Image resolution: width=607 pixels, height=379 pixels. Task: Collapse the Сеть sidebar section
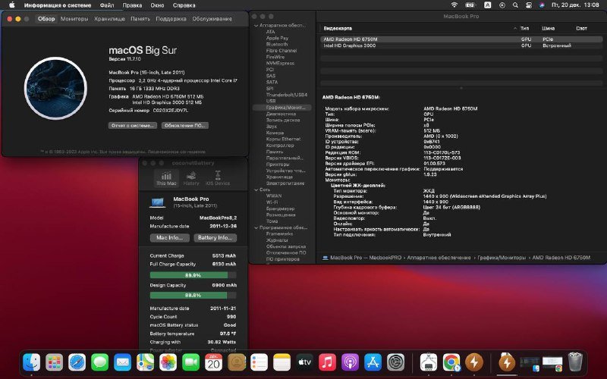tap(256, 189)
